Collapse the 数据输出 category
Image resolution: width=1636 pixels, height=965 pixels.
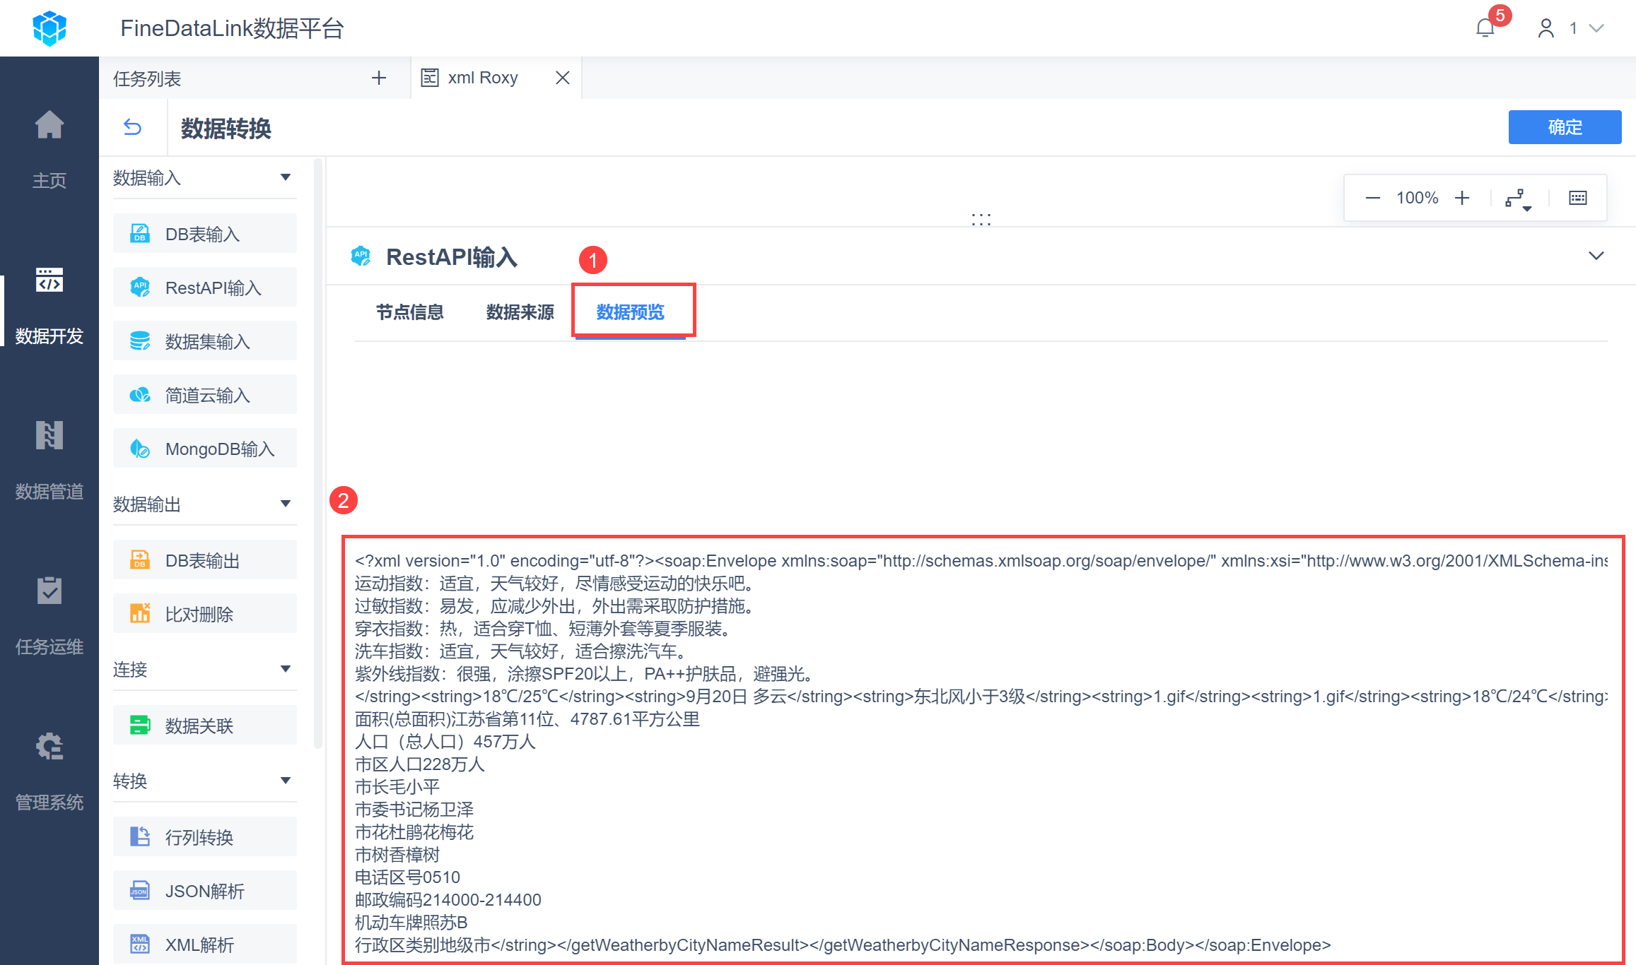[286, 504]
